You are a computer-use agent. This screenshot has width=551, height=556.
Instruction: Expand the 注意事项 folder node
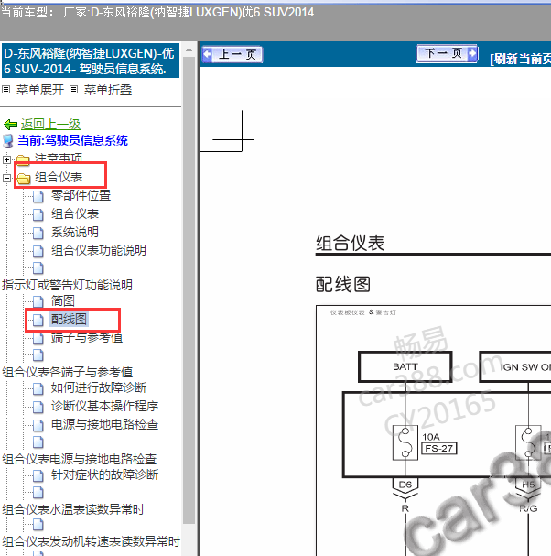6,159
